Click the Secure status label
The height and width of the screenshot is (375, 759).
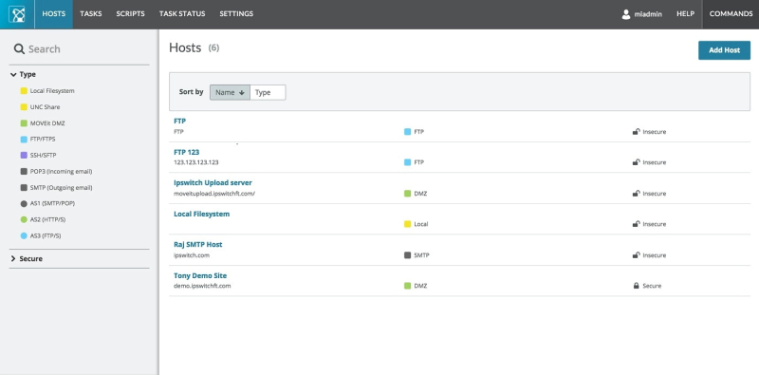tap(652, 286)
